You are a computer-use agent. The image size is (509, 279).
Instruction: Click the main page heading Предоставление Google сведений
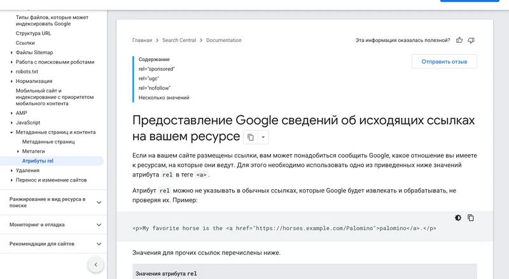coord(303,128)
